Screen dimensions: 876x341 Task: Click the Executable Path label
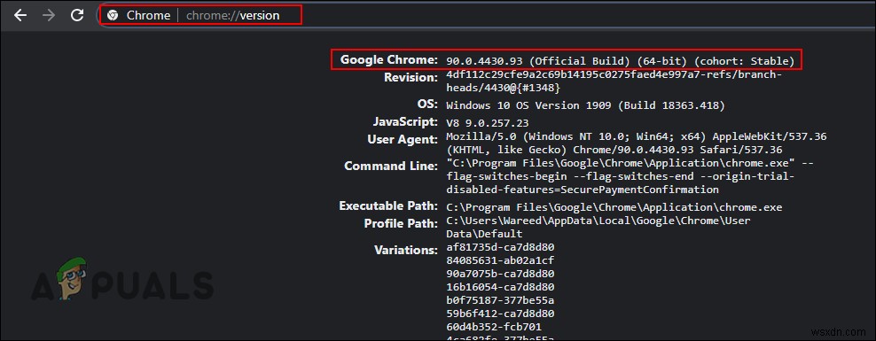[388, 205]
